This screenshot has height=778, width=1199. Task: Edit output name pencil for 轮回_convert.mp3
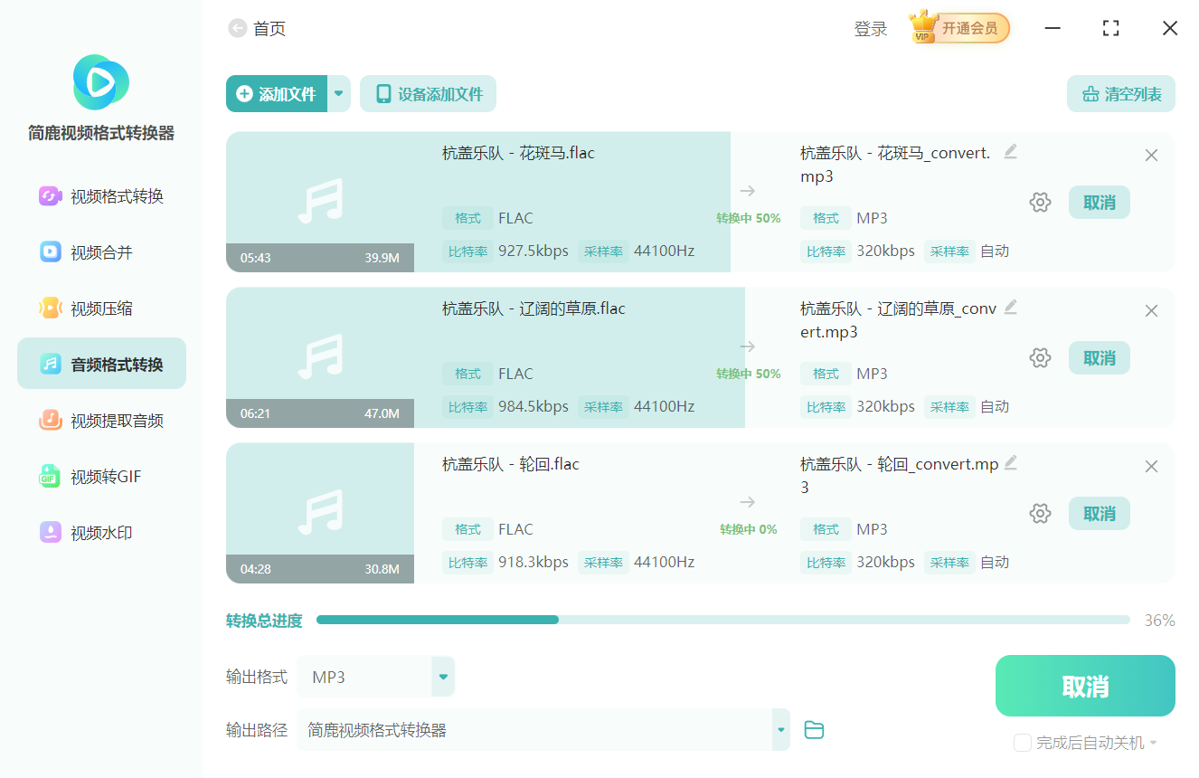coord(1011,462)
